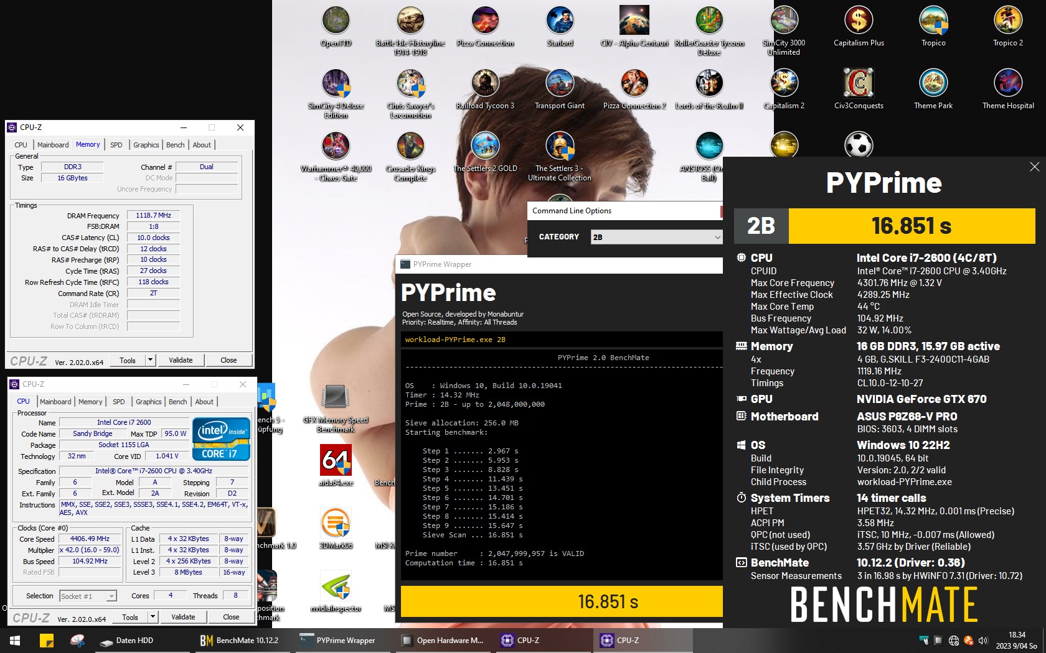
Task: Open Mainboard tab in upper CPU-Z window
Action: coord(53,145)
